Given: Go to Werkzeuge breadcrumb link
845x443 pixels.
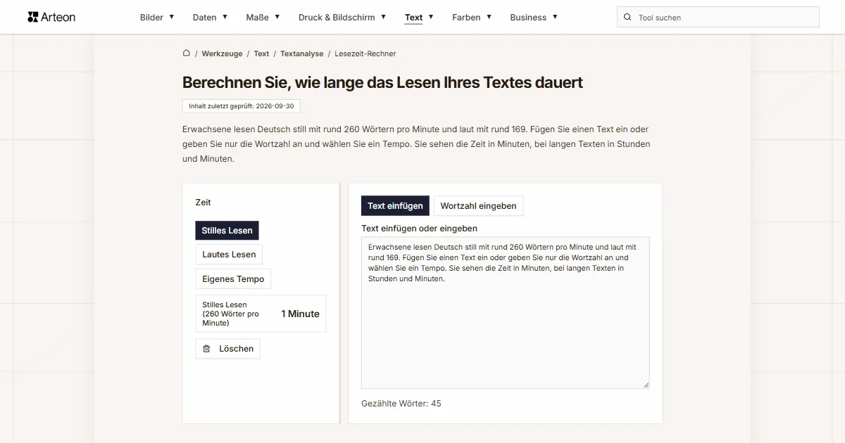Looking at the screenshot, I should [222, 53].
